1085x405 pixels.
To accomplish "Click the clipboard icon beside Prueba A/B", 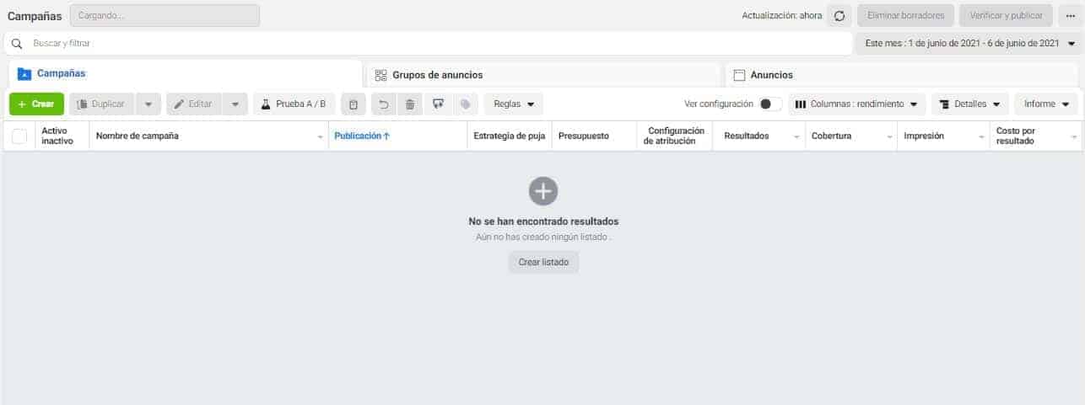I will [354, 104].
